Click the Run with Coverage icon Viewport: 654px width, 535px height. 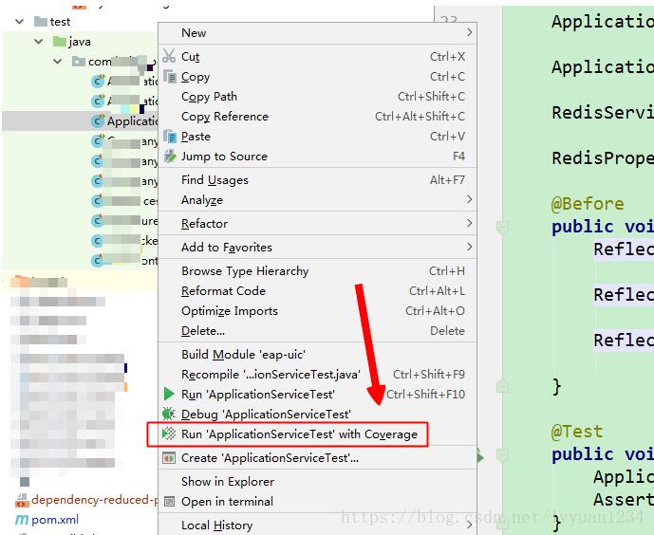[169, 434]
